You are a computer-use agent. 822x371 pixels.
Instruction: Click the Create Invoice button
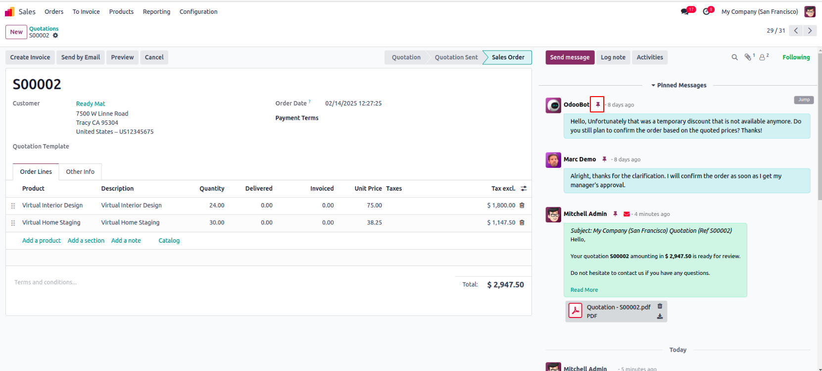click(30, 57)
